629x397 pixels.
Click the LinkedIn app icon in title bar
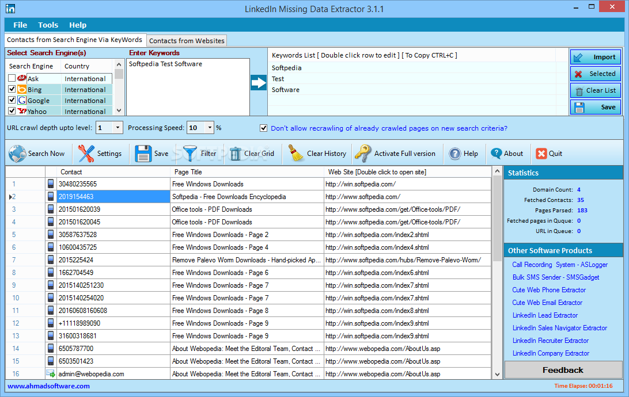(x=10, y=9)
